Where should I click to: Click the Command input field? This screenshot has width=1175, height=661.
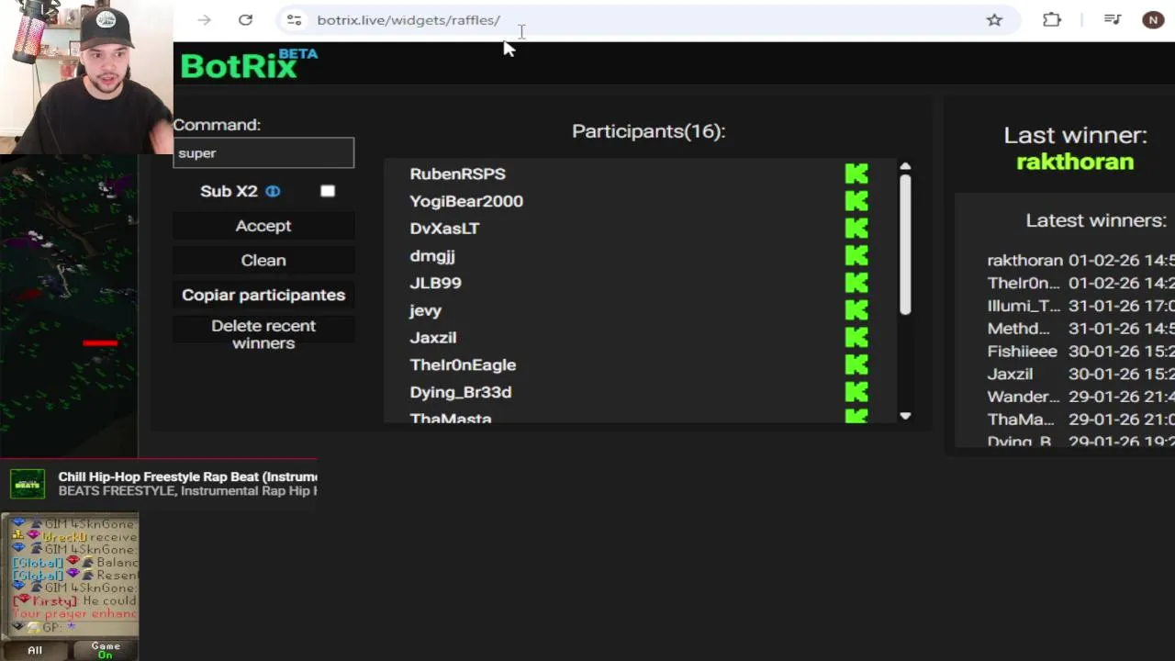263,153
